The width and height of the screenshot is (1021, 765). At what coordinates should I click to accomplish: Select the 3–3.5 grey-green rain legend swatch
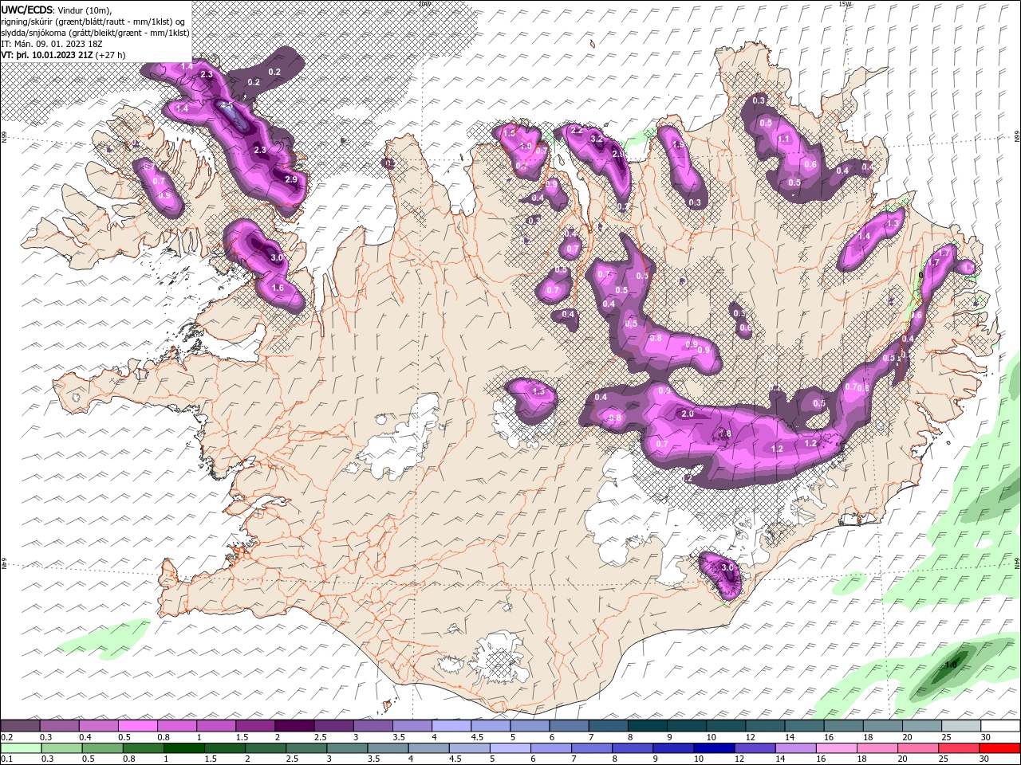click(347, 747)
